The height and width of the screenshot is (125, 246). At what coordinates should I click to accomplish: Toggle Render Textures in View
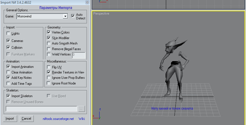[x=49, y=72]
